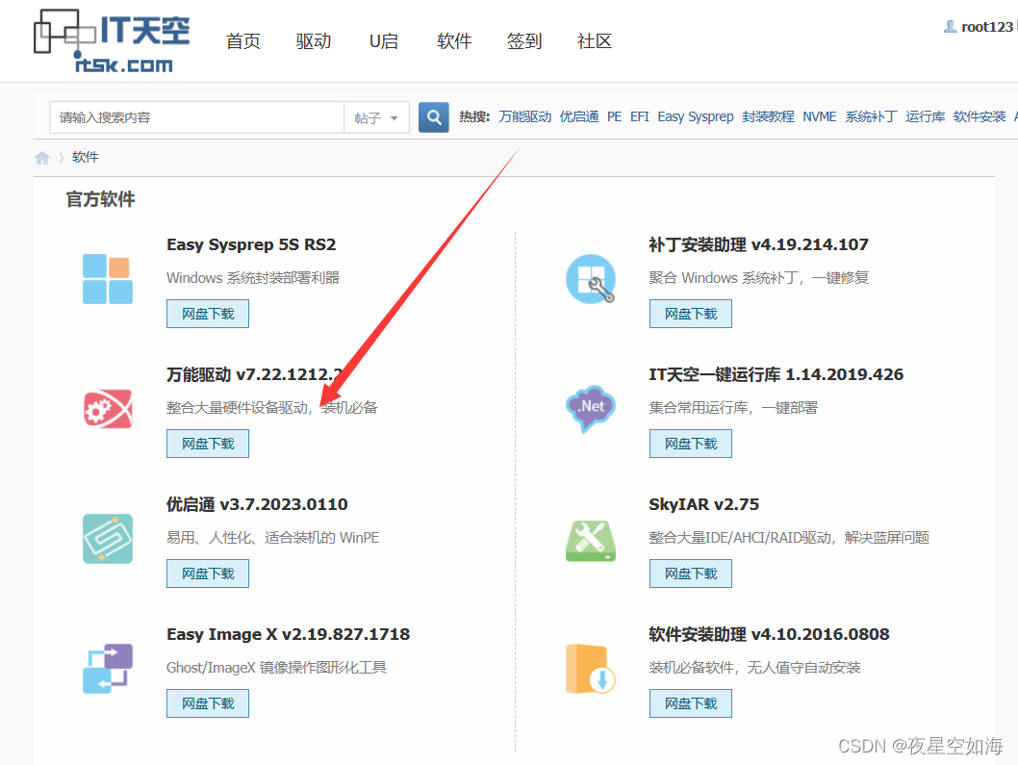Open the 驱动 navigation menu

[x=314, y=41]
